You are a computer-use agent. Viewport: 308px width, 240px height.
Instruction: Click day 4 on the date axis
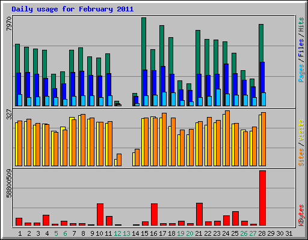pos(47,233)
